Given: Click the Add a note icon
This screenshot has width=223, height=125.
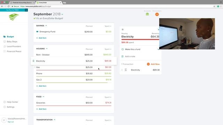Looking at the screenshot, I should click(x=122, y=56).
